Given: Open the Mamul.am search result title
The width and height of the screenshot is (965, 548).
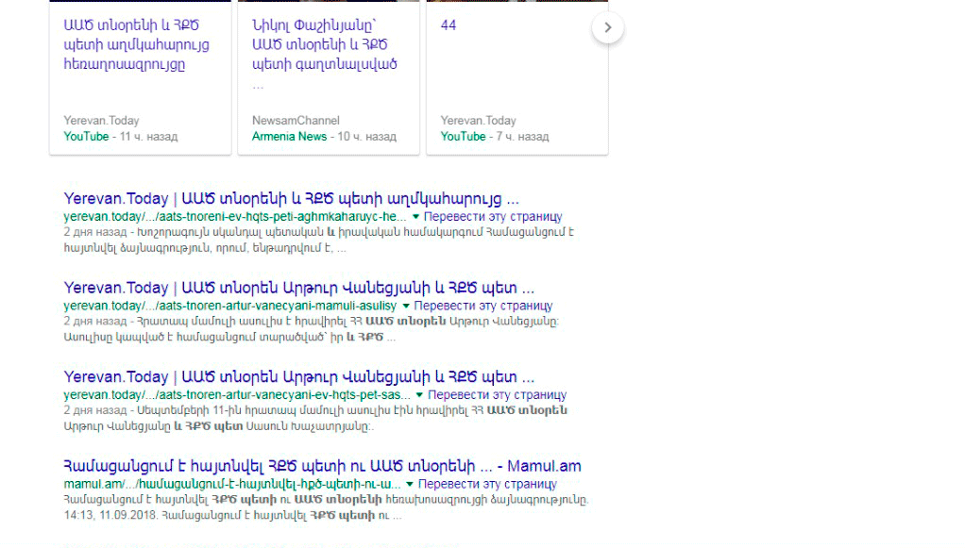Looking at the screenshot, I should 322,466.
